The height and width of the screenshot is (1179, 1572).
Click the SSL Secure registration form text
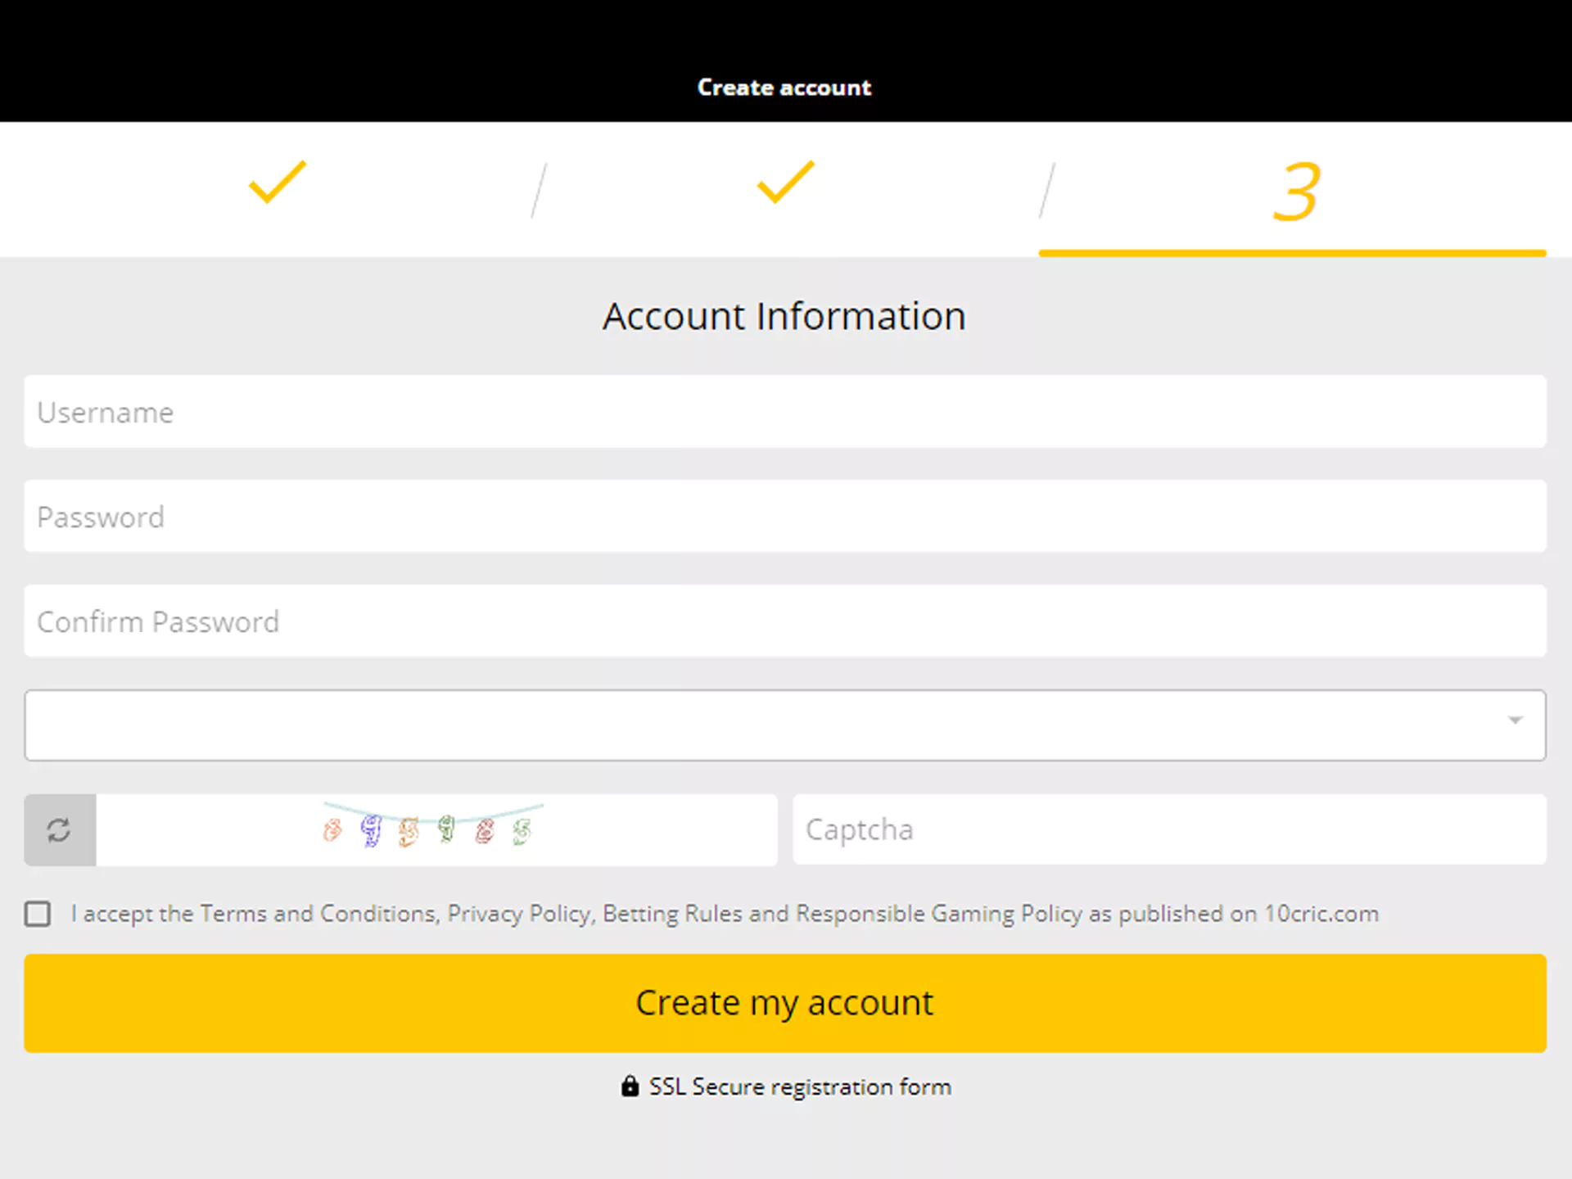click(x=800, y=1087)
